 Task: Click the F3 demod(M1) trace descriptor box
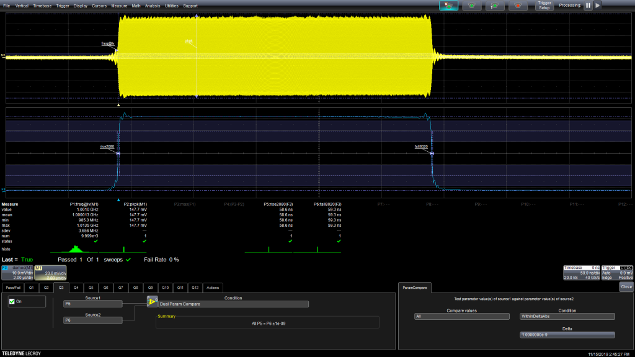pos(17,273)
